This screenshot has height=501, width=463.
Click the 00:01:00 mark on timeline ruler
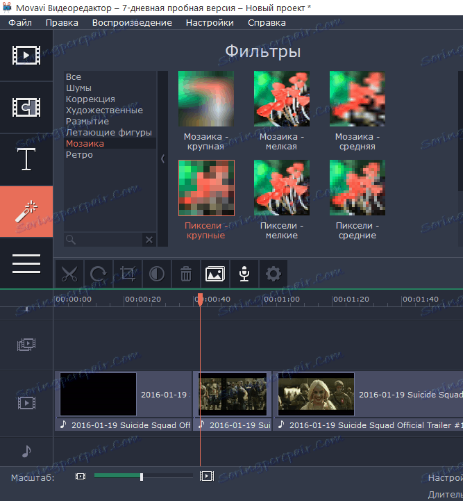pos(282,299)
